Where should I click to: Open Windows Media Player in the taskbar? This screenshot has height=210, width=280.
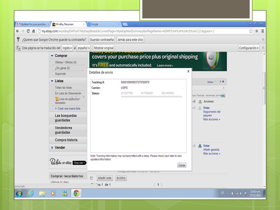point(53,193)
